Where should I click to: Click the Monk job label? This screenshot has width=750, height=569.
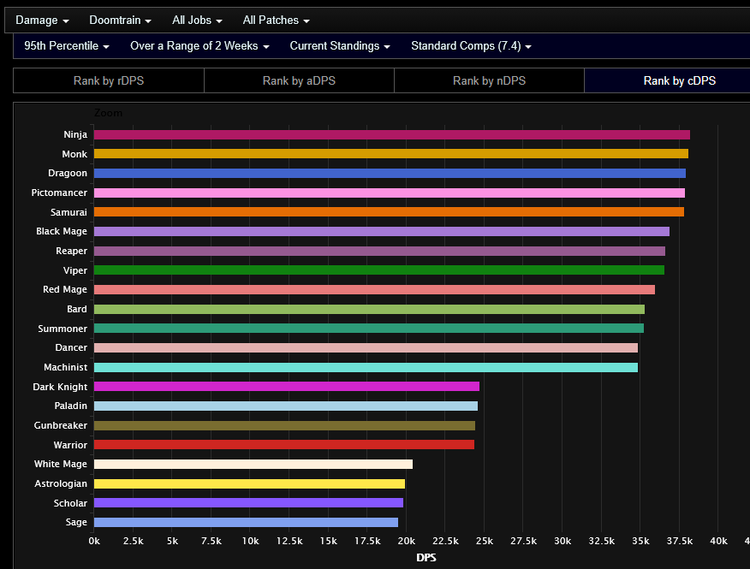(74, 154)
